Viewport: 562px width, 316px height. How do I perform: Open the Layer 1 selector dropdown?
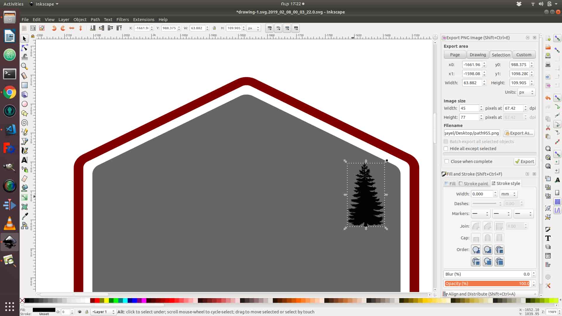click(x=103, y=312)
